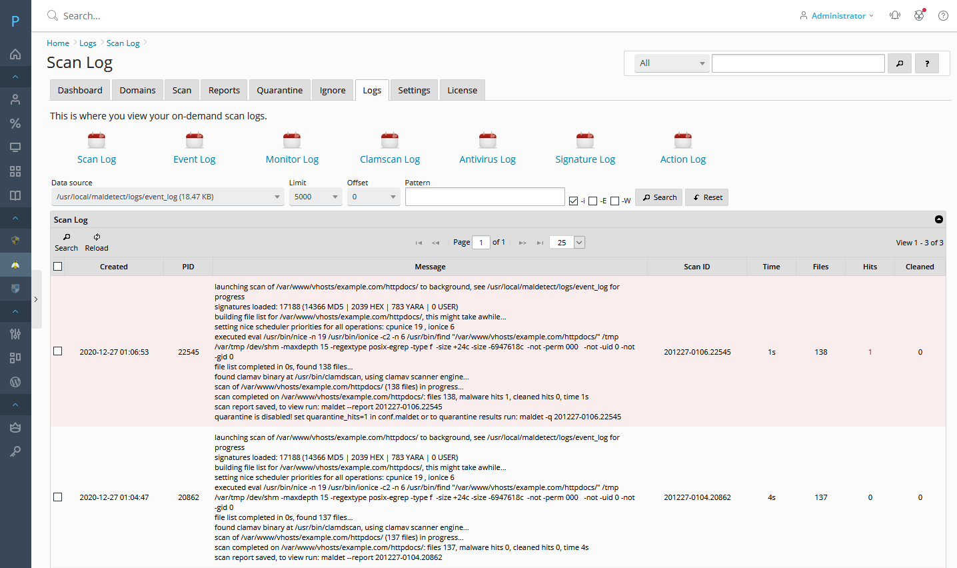Image resolution: width=957 pixels, height=568 pixels.
Task: Switch to the Scan tab
Action: click(182, 90)
